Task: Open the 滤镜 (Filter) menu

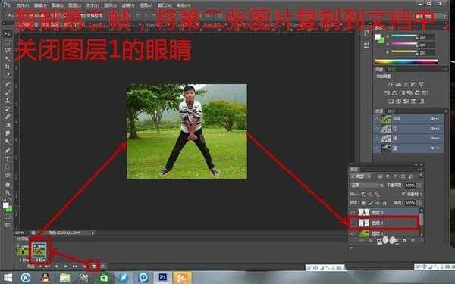Action: point(127,5)
